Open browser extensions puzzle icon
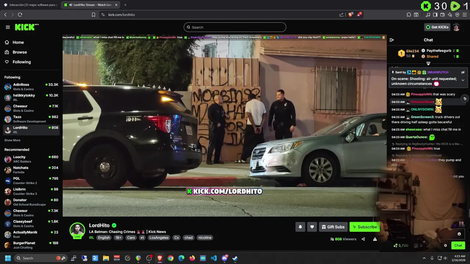This screenshot has width=470, height=264. tap(409, 15)
